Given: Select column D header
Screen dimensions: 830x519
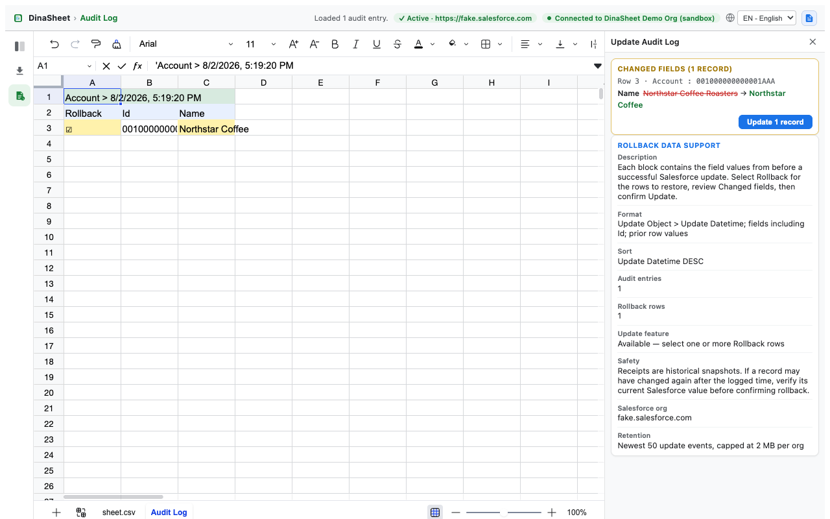Looking at the screenshot, I should (263, 82).
